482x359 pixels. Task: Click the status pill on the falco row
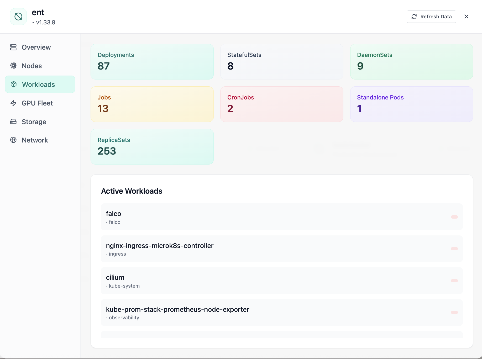(x=454, y=217)
